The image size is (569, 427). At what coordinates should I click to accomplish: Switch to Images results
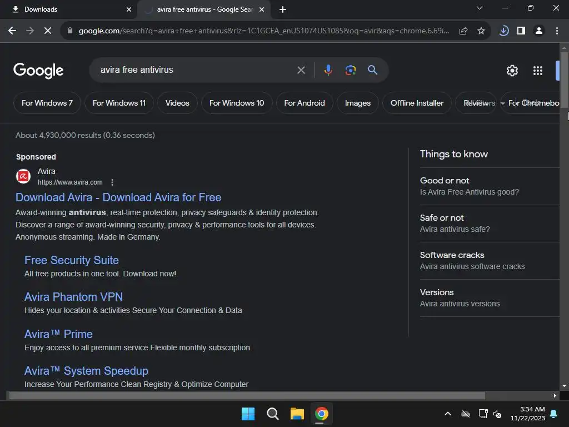point(358,103)
